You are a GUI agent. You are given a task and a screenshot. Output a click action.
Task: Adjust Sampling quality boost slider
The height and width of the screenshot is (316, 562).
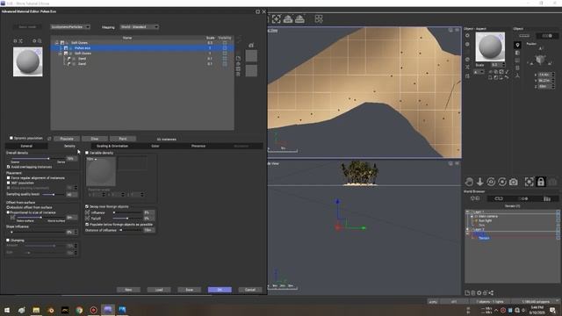click(x=54, y=195)
